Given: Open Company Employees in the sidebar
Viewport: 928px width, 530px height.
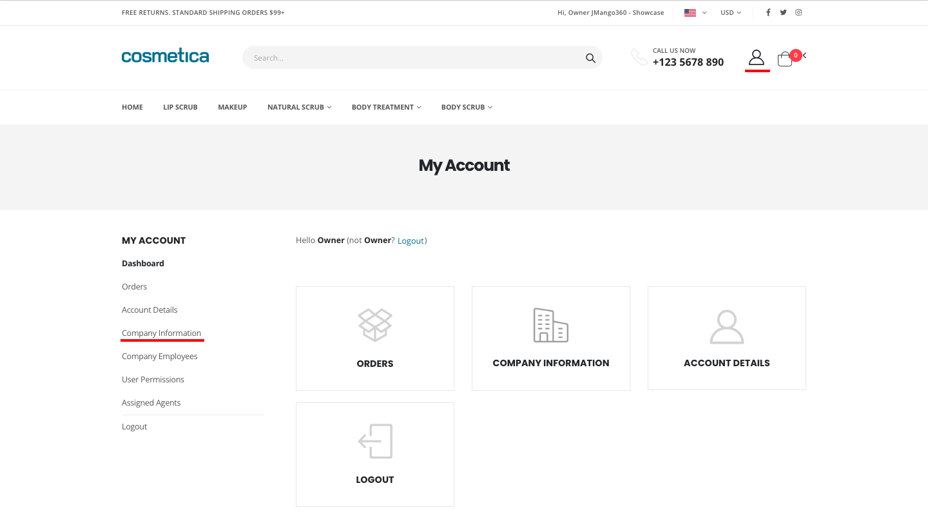Looking at the screenshot, I should tap(159, 356).
